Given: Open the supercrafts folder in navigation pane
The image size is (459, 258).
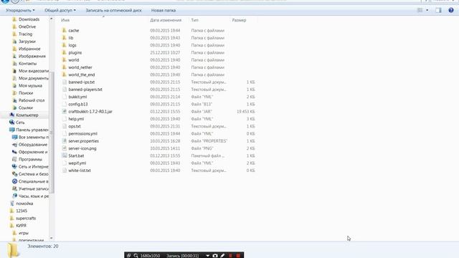Looking at the screenshot, I should click(26, 218).
